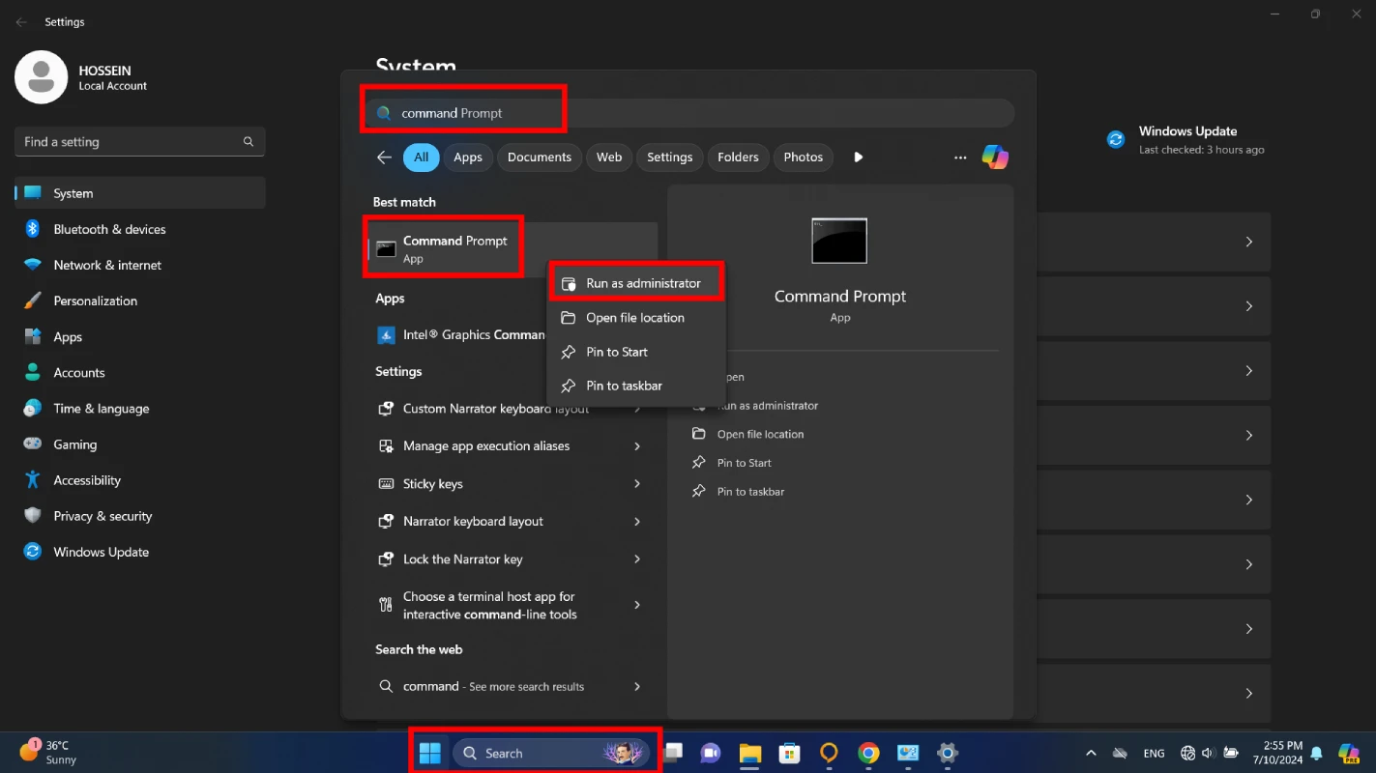The height and width of the screenshot is (773, 1376).
Task: Click the Windows Start button
Action: point(430,753)
